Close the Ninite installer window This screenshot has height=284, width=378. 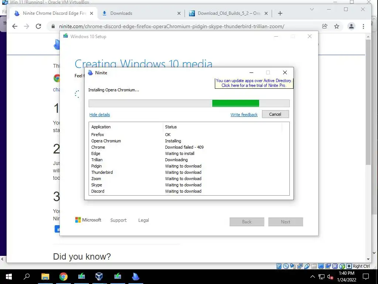(285, 73)
